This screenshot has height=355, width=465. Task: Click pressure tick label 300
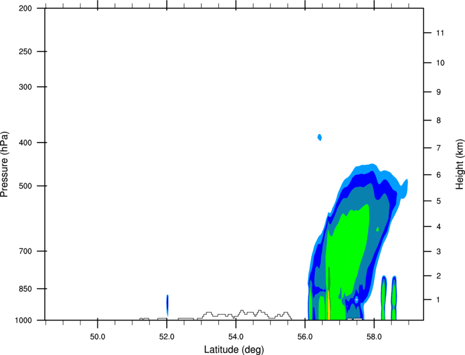tap(25, 87)
